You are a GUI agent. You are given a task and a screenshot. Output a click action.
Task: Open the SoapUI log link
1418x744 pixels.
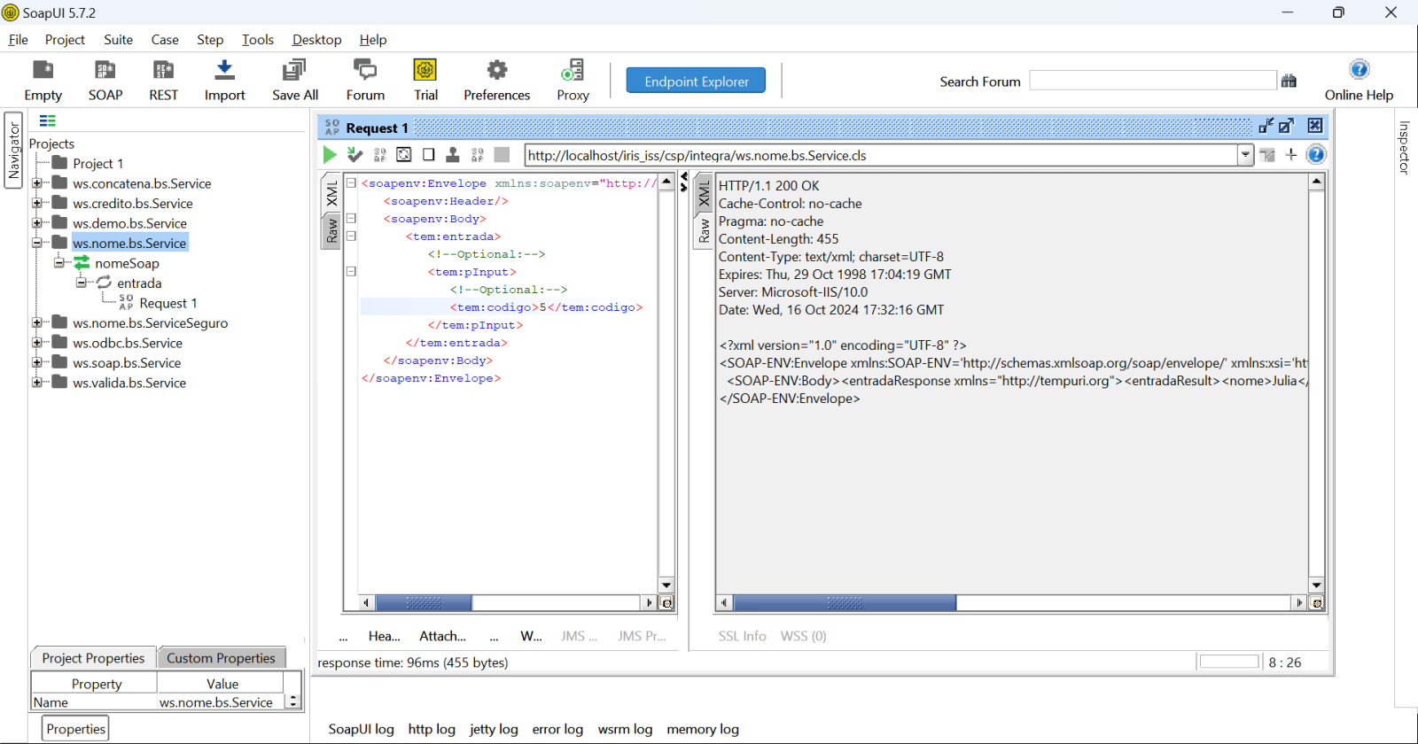coord(361,729)
